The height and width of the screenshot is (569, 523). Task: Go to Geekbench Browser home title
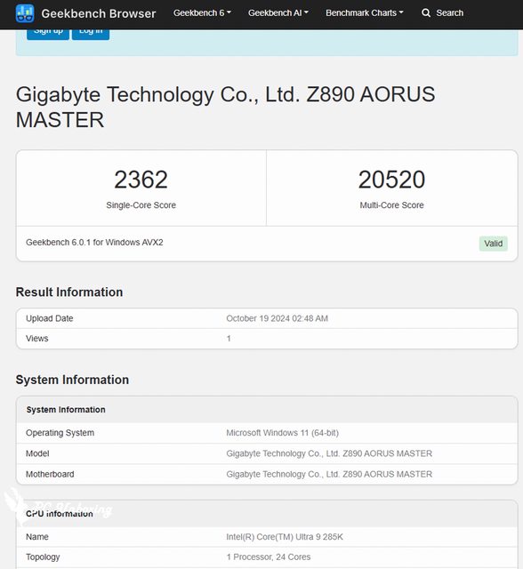tap(99, 14)
